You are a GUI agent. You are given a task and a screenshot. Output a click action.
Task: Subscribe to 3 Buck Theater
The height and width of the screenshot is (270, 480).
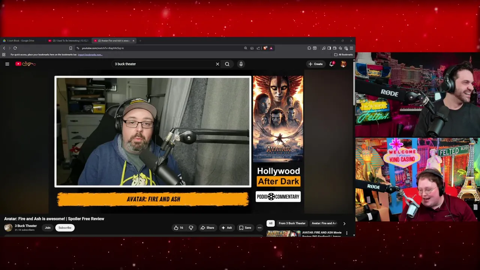[x=65, y=228]
